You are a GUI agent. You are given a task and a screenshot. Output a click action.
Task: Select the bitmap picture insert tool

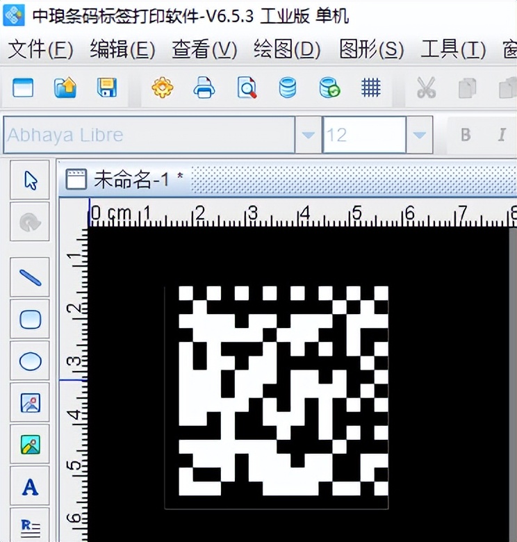30,445
